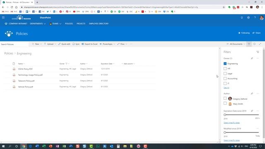Open the Policies navigation item
265x149 pixels.
(69, 24)
